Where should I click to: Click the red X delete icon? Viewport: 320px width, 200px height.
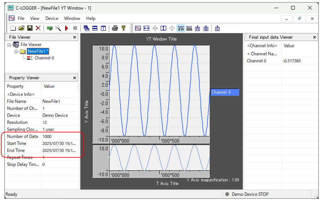click(38, 28)
